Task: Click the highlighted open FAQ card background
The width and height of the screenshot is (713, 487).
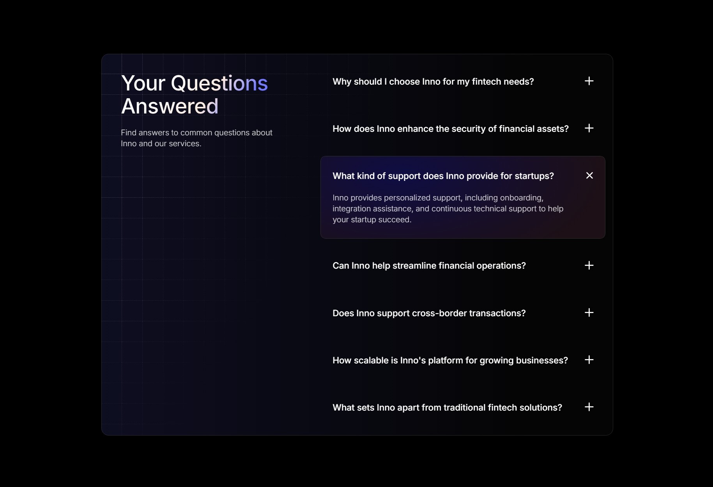Action: 463,197
